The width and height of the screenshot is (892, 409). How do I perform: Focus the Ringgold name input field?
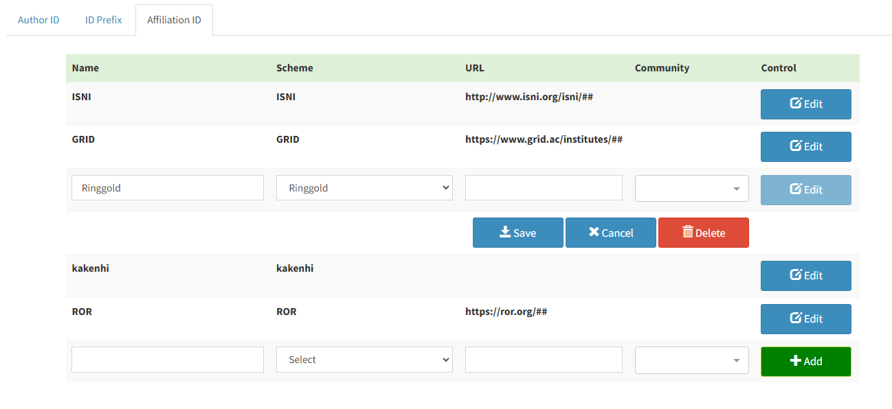[167, 188]
